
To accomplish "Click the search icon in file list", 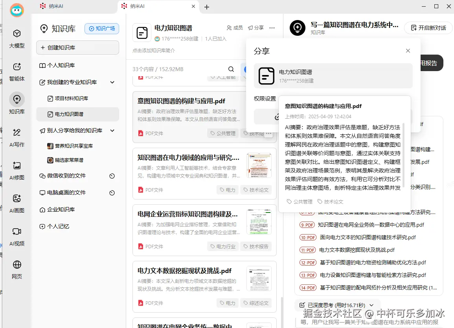I will tap(231, 69).
